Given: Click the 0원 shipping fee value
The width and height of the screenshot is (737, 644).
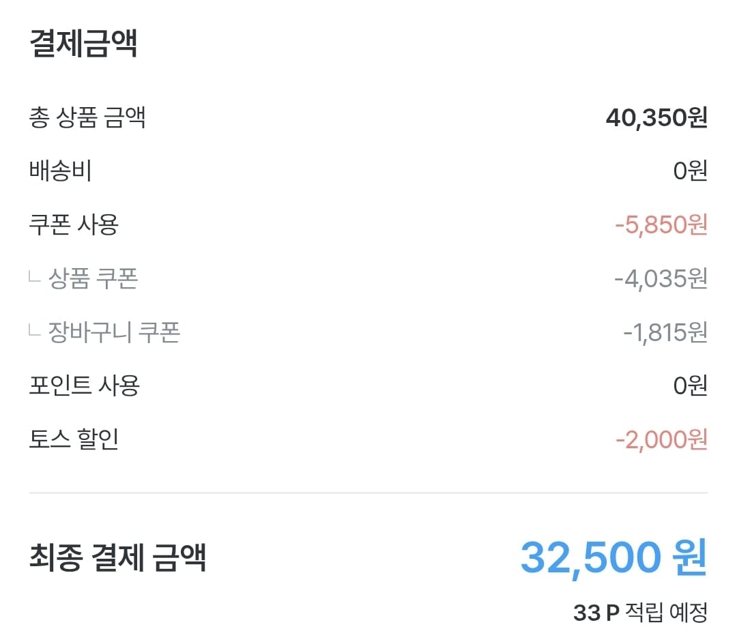Looking at the screenshot, I should point(690,171).
